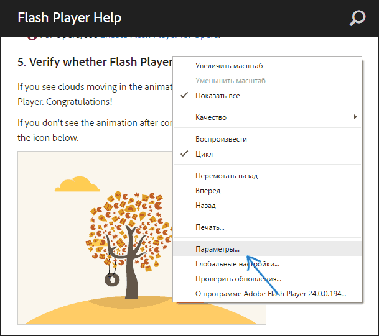
Task: Expand the 'Качество' submenu arrow
Action: pos(355,117)
